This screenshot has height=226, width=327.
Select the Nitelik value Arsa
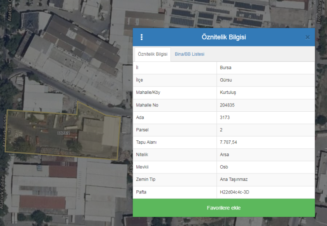[x=225, y=155]
